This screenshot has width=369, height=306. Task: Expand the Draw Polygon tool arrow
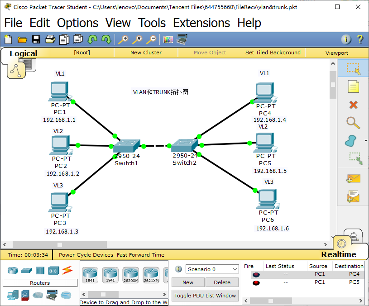click(366, 141)
